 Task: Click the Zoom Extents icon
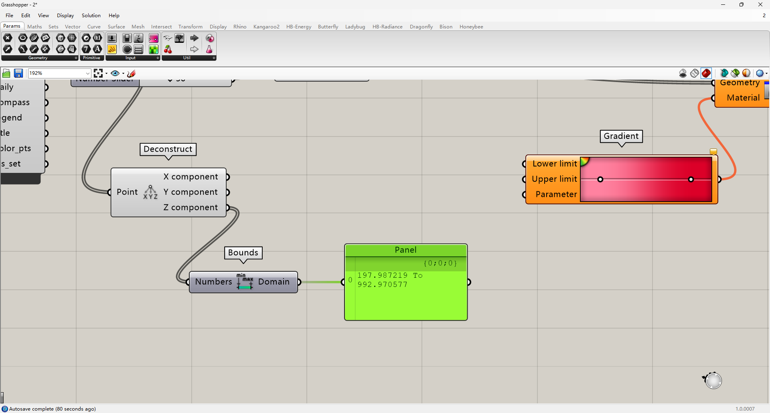[x=98, y=73]
